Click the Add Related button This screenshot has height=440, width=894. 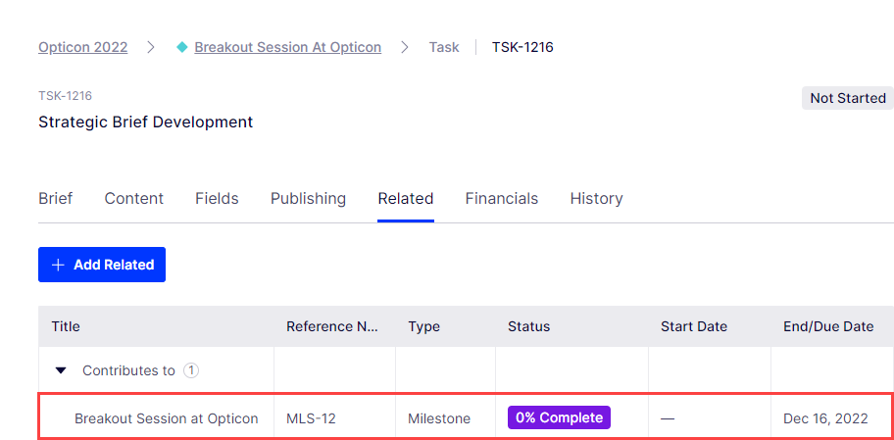tap(102, 265)
